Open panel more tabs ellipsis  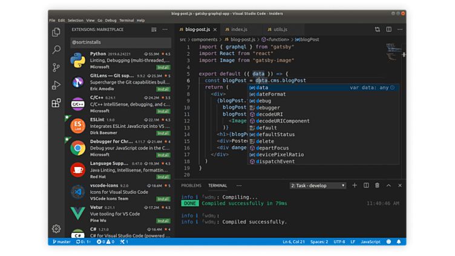[239, 185]
